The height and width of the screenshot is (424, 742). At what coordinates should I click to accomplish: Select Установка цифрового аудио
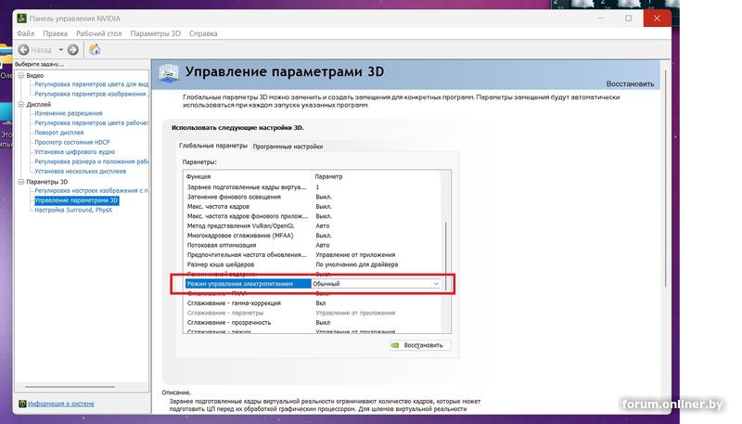point(75,152)
